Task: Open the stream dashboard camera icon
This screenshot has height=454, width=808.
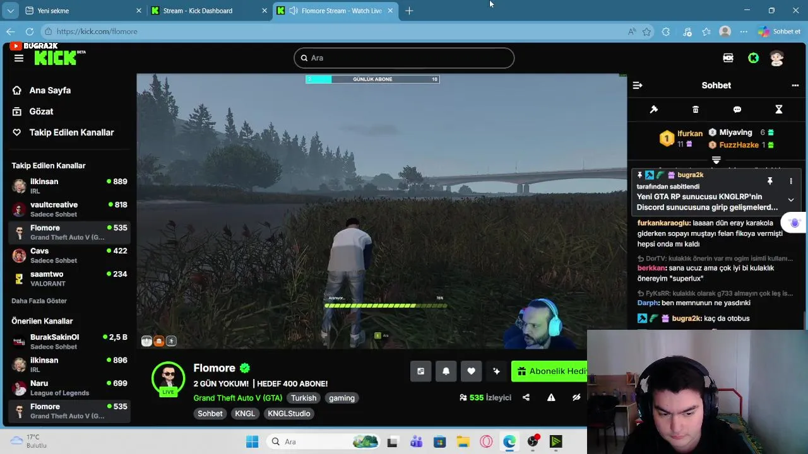Action: (728, 58)
